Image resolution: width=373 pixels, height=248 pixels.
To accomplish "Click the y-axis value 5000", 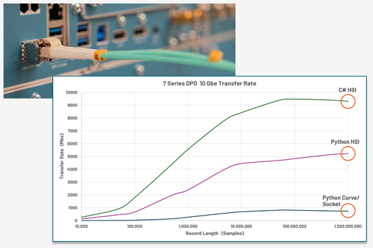I will [x=73, y=156].
